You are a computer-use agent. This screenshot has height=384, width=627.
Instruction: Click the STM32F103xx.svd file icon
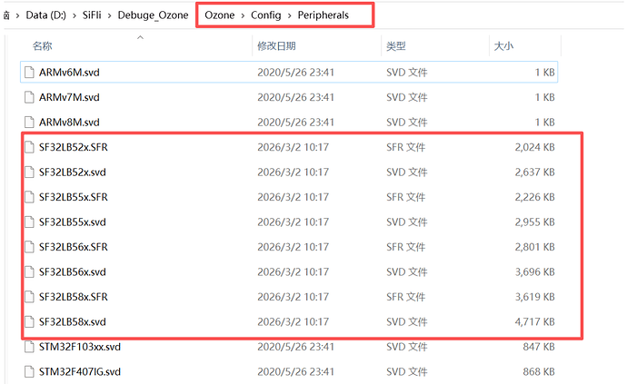[x=29, y=347]
